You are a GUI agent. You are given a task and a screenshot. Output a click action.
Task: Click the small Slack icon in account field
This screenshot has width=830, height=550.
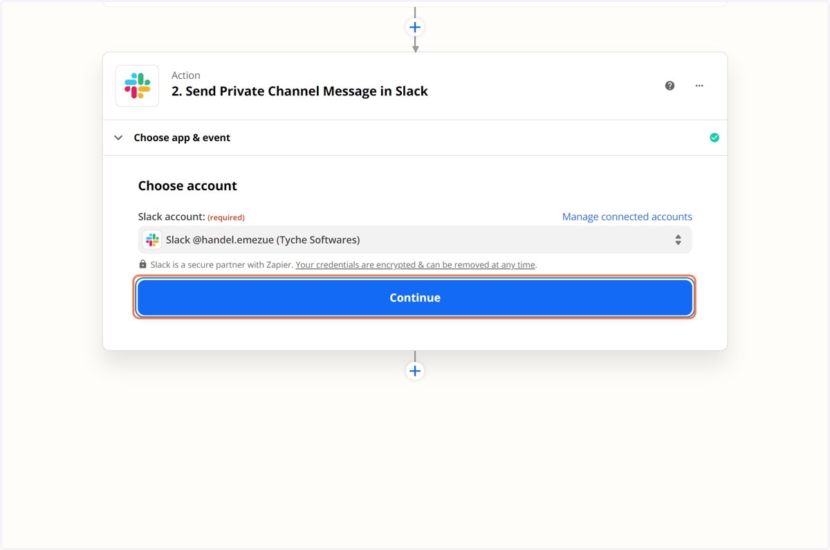tap(152, 240)
